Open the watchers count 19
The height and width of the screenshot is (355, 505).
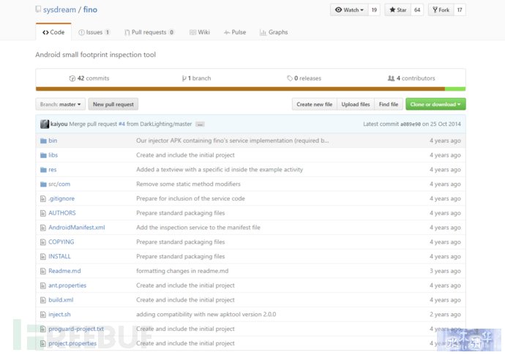pos(374,10)
